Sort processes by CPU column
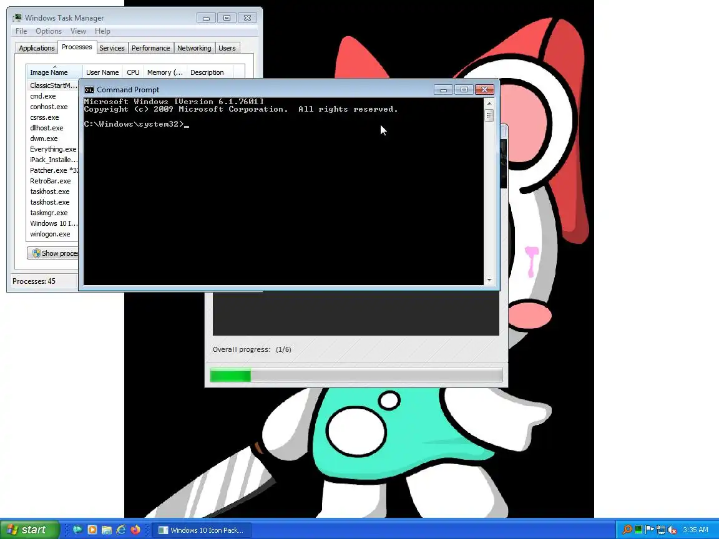The height and width of the screenshot is (539, 719). (133, 72)
